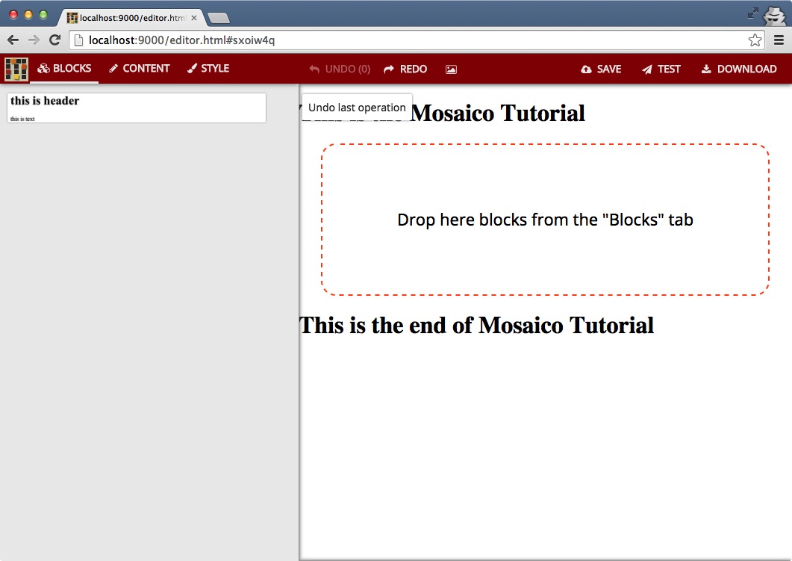
Task: Send a test email via Test
Action: point(661,69)
